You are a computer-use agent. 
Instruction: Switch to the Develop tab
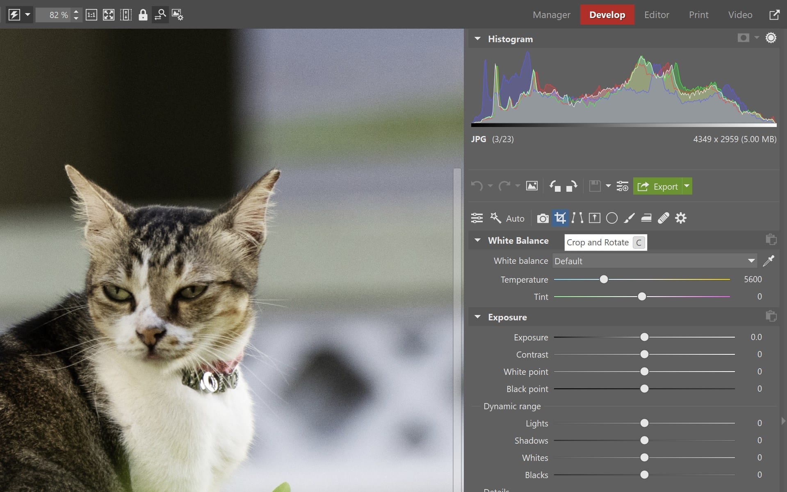pos(607,15)
